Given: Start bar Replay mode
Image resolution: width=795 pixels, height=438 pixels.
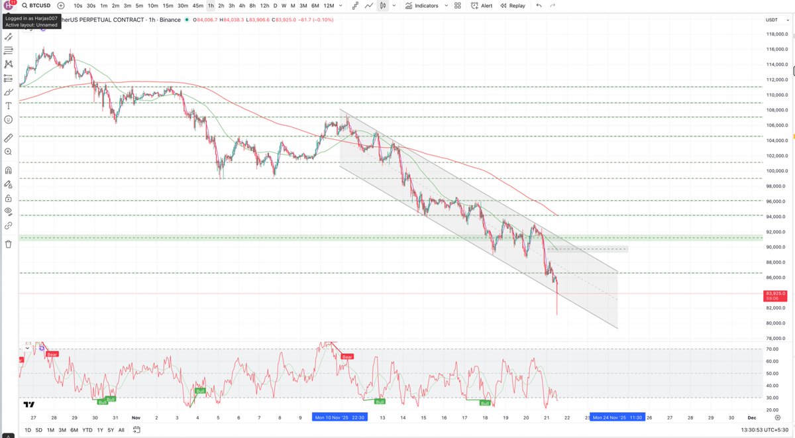Looking at the screenshot, I should coord(513,5).
